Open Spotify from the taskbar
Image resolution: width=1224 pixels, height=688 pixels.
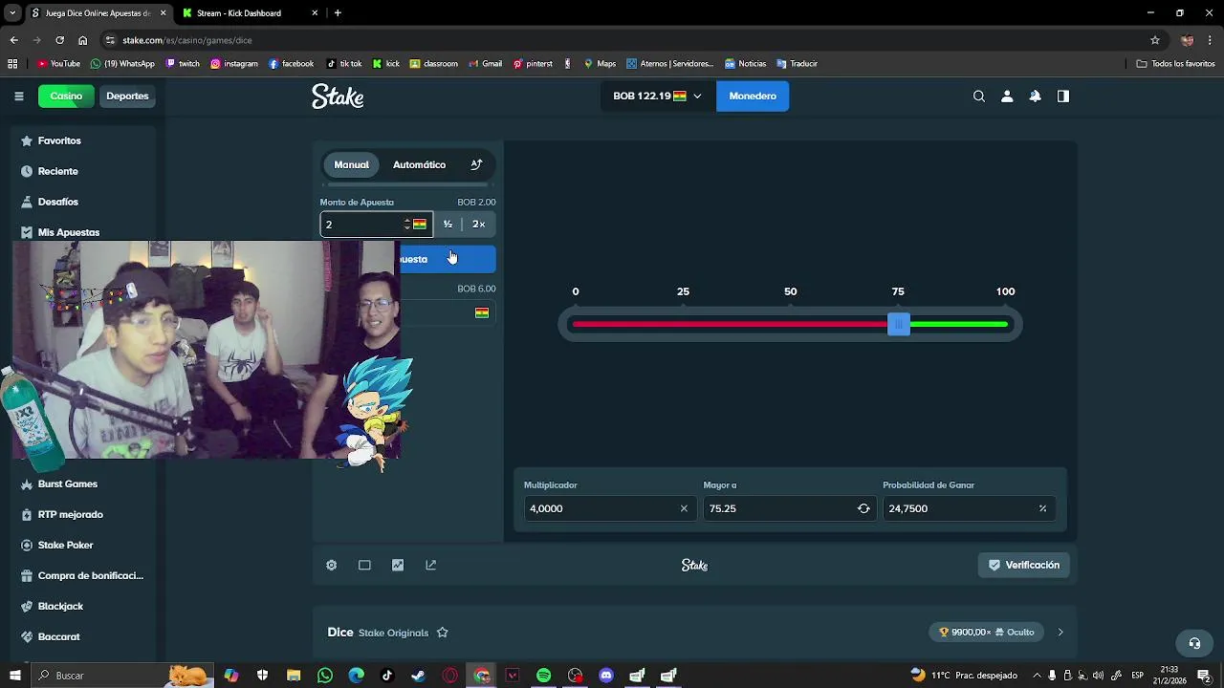pos(543,676)
